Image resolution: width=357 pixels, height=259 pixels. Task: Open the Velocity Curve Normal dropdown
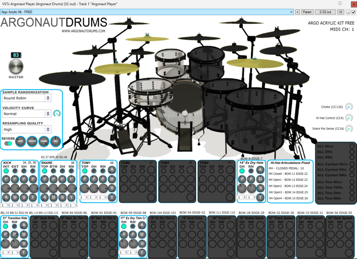click(27, 114)
